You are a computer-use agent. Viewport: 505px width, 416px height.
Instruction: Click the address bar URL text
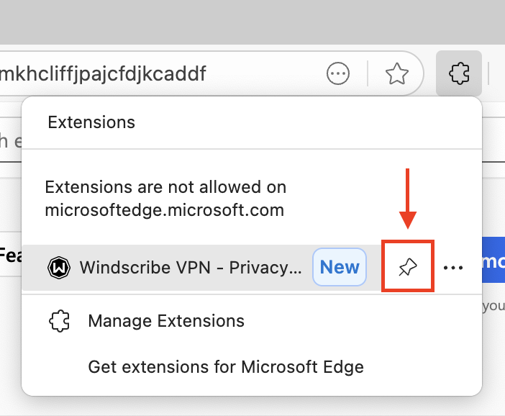pyautogui.click(x=104, y=73)
